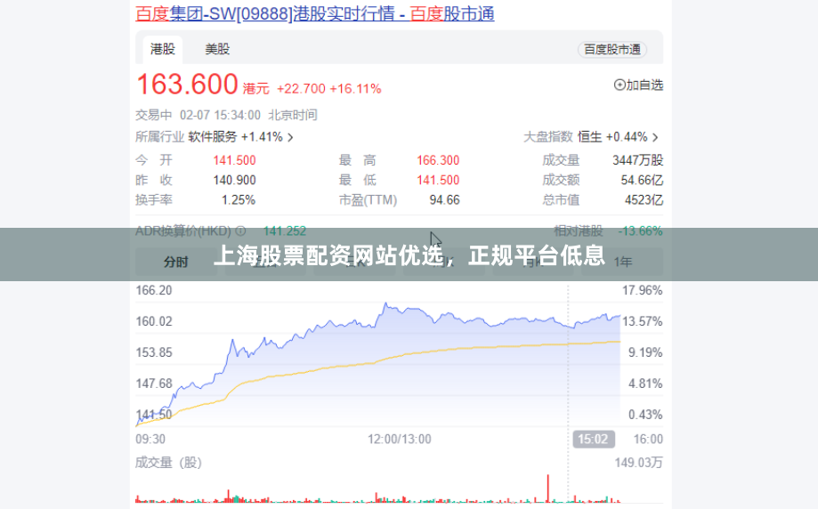Click the 市盈(TTM) value 94.66
The height and width of the screenshot is (509, 818).
tap(444, 200)
